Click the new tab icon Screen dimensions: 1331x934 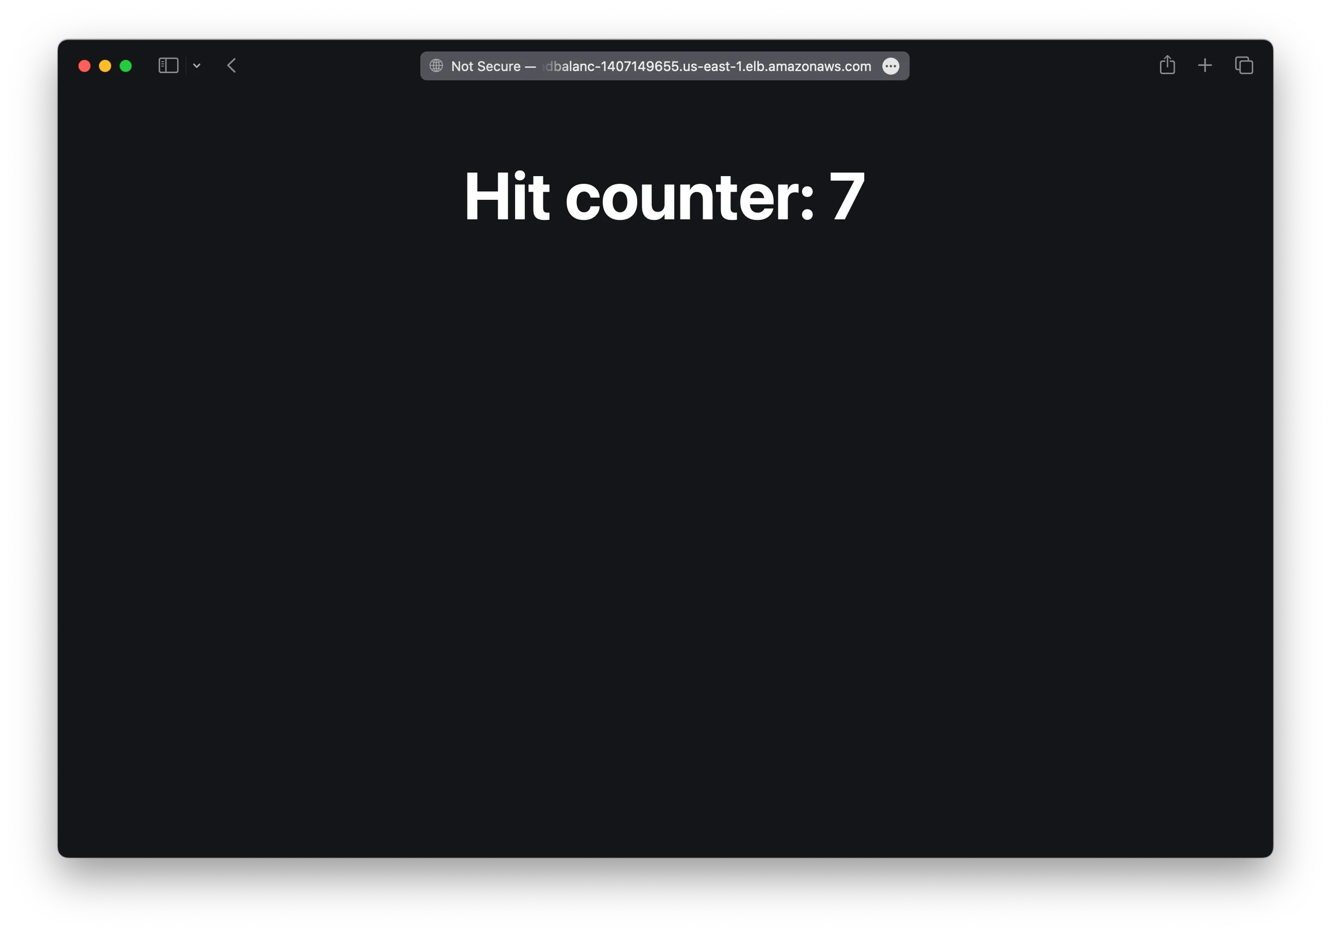pyautogui.click(x=1206, y=66)
